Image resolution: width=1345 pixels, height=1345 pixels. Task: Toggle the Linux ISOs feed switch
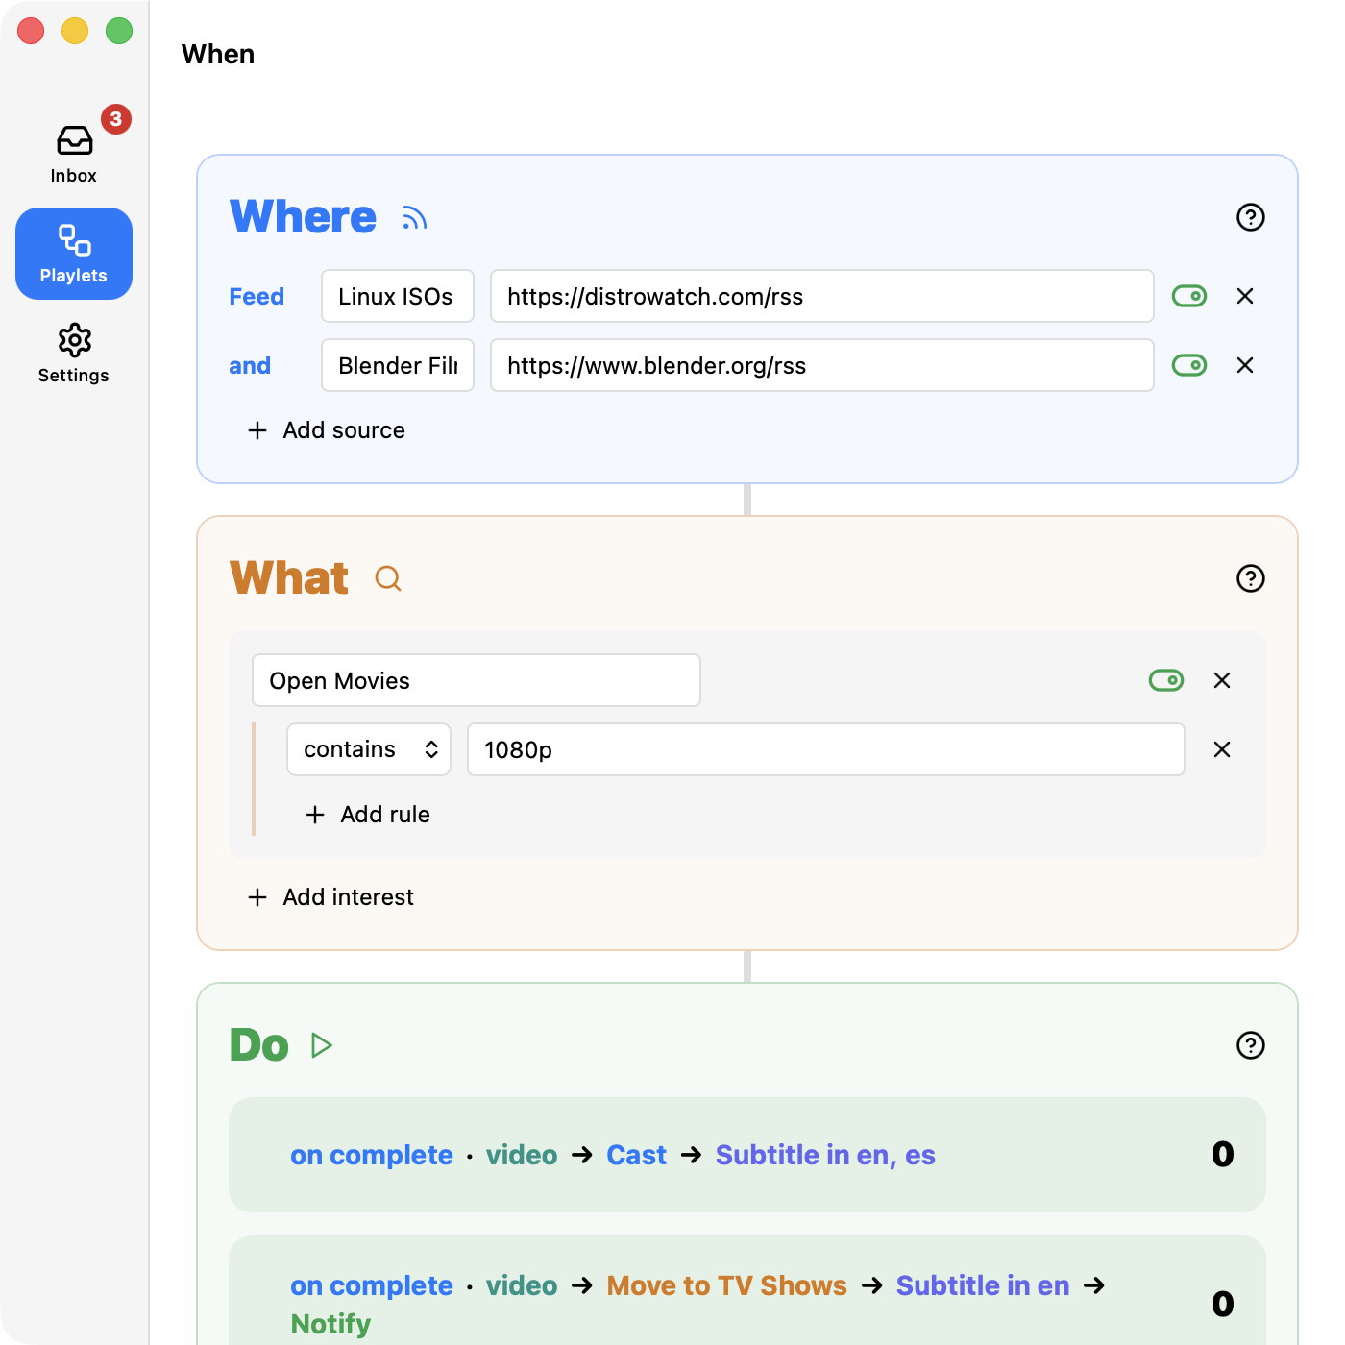[1189, 296]
